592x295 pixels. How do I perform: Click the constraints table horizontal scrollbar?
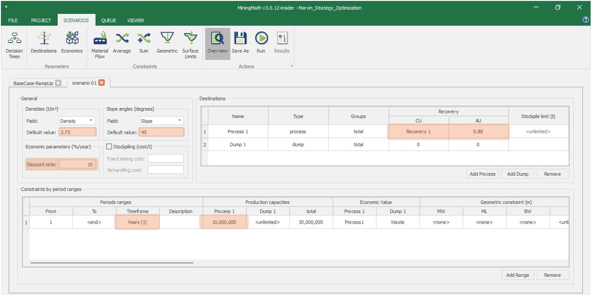tap(112, 263)
